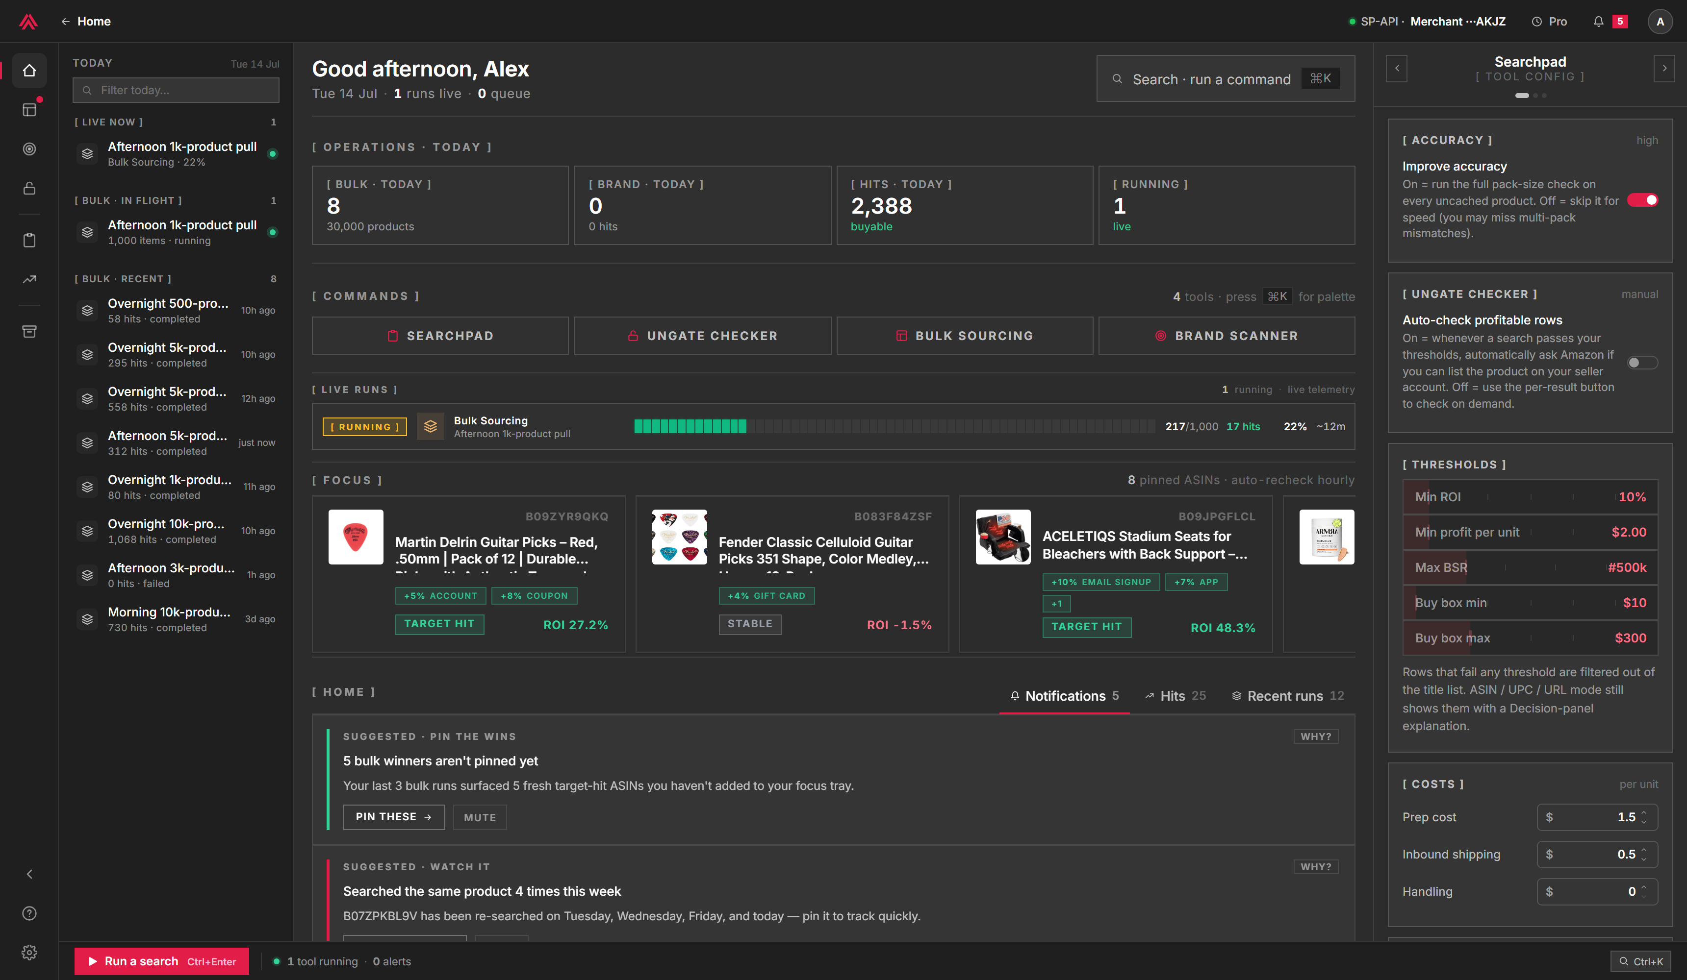Click the Inbound shipping stepper arrows

point(1644,854)
